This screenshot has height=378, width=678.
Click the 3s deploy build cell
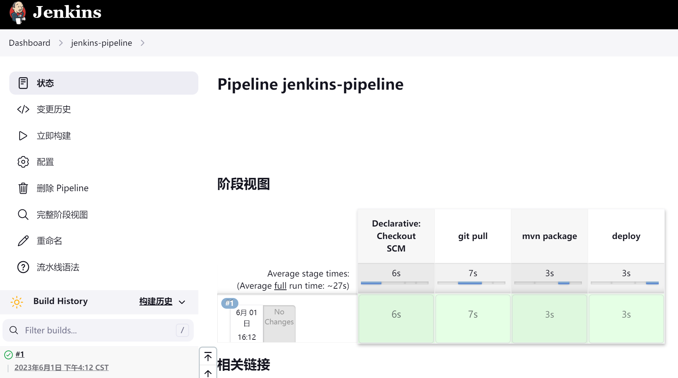pos(626,319)
